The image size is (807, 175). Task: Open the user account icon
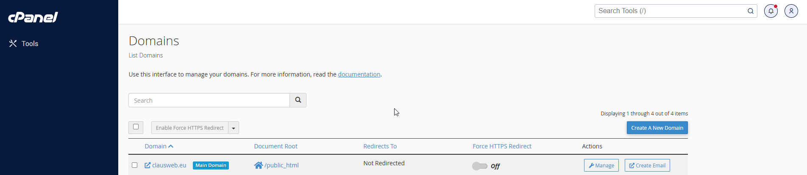791,11
